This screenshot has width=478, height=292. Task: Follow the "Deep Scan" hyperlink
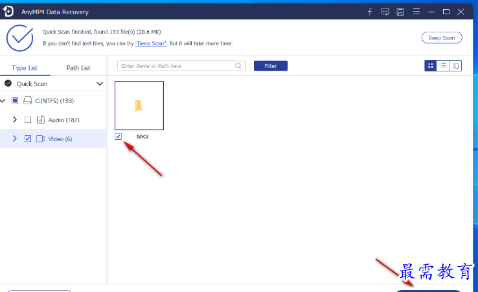pos(151,43)
